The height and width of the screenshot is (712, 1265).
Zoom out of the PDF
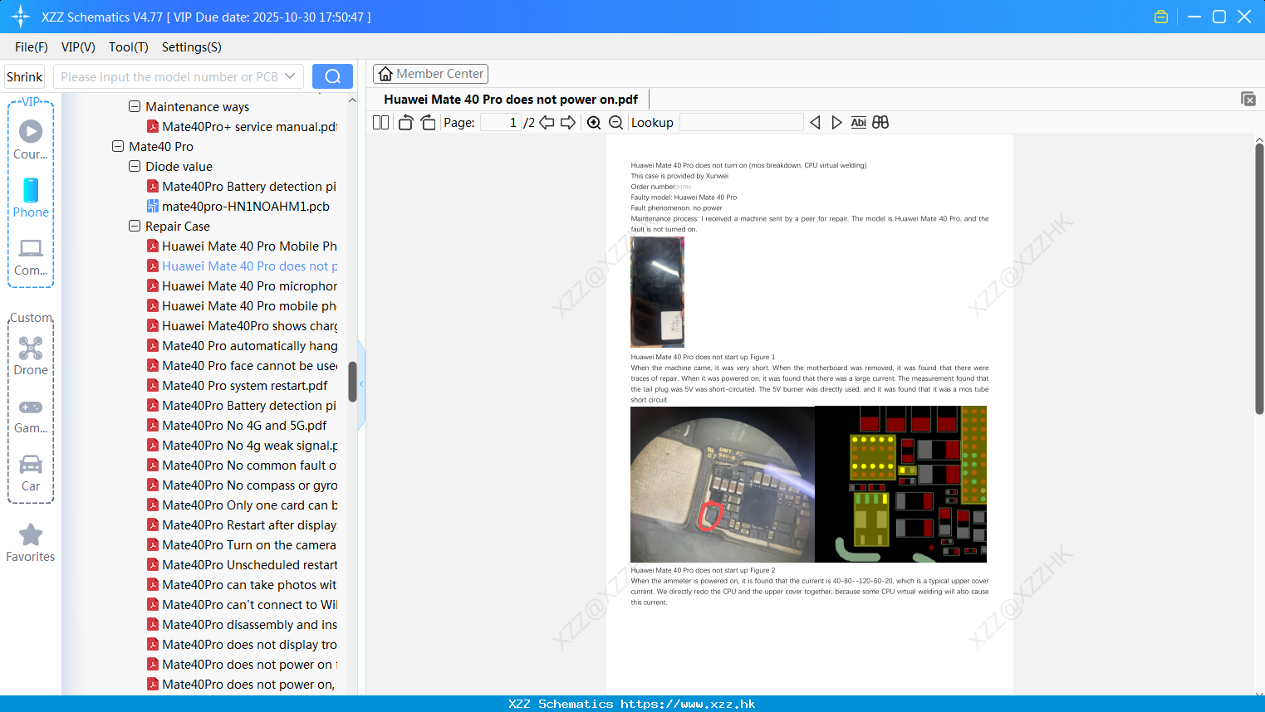[x=615, y=123]
